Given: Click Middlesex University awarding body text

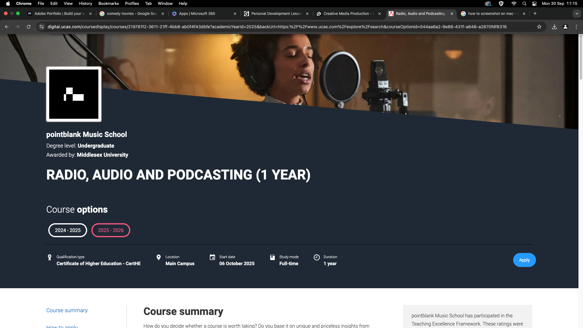Looking at the screenshot, I should (x=102, y=155).
